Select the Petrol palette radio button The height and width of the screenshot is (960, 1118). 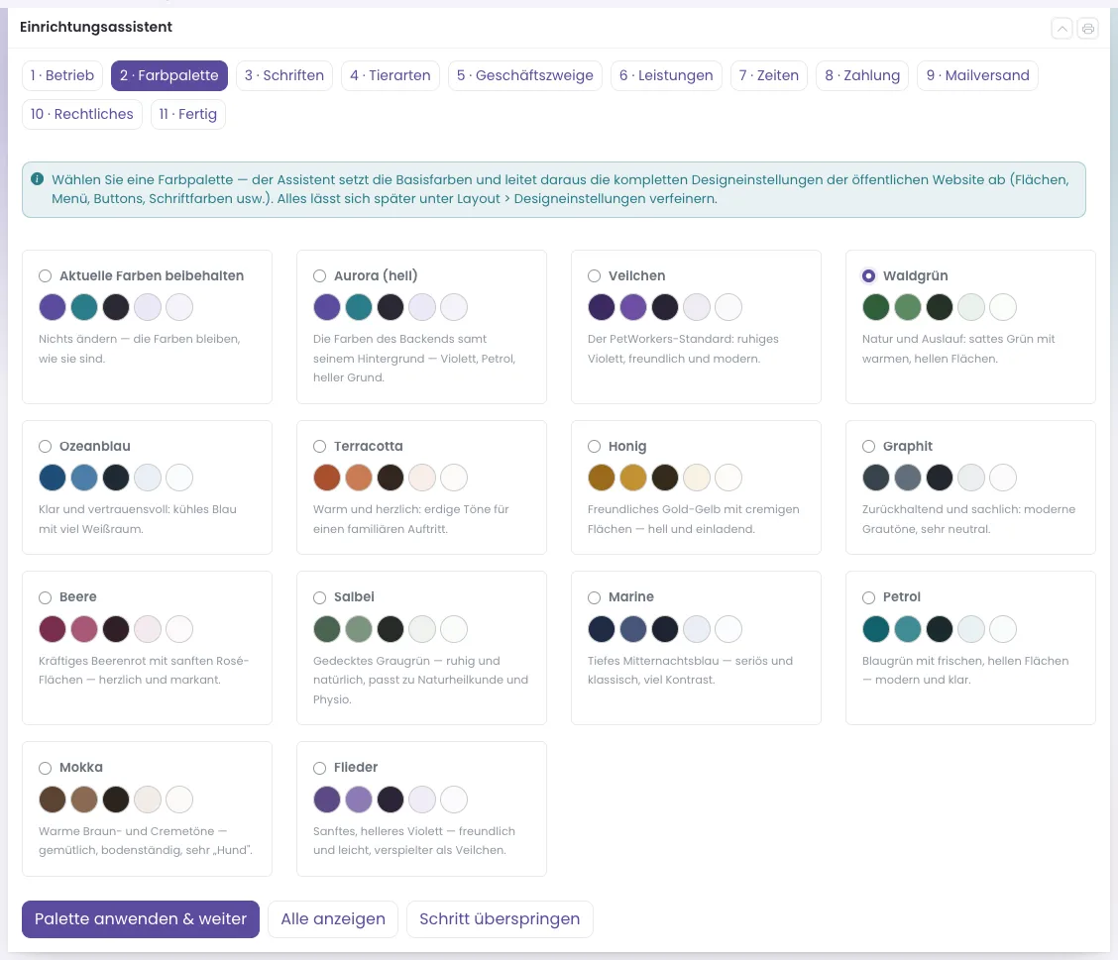(868, 597)
